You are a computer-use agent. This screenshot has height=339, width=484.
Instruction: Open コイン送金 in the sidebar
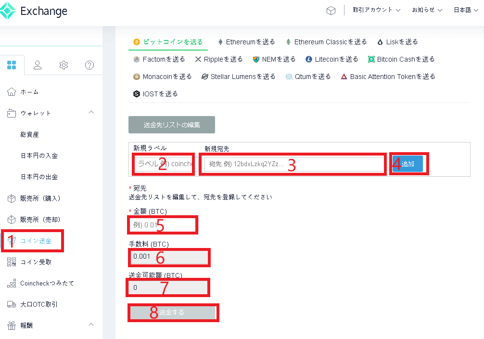(x=36, y=241)
